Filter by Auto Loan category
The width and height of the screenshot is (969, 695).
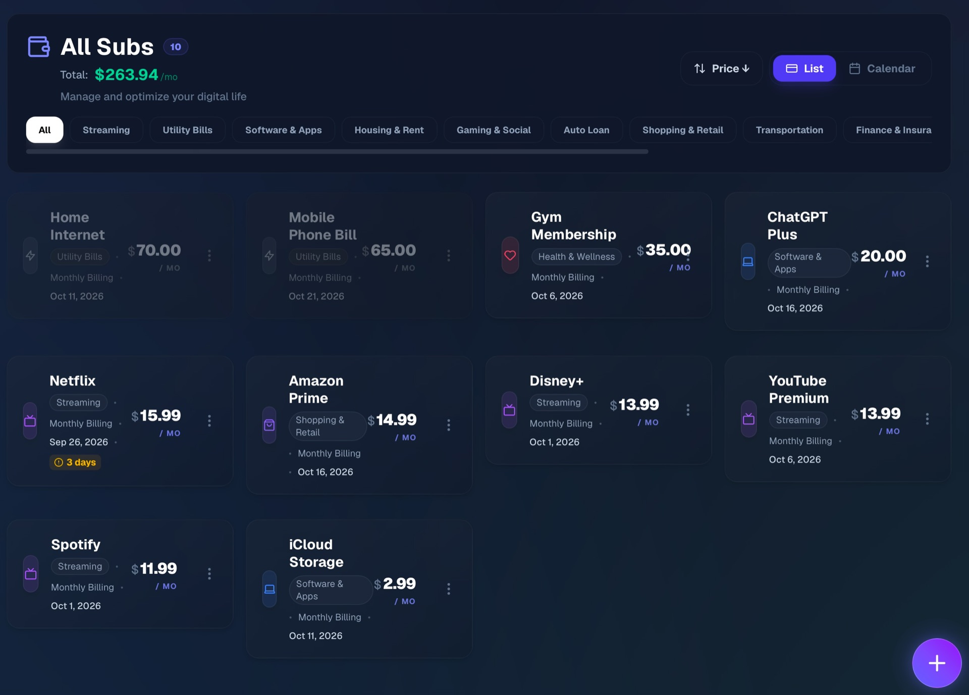point(586,130)
